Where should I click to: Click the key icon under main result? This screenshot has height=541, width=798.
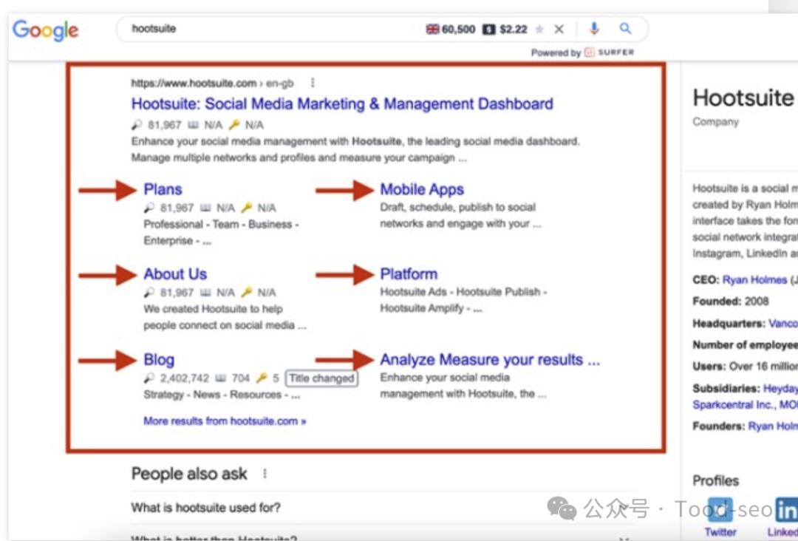pyautogui.click(x=234, y=125)
